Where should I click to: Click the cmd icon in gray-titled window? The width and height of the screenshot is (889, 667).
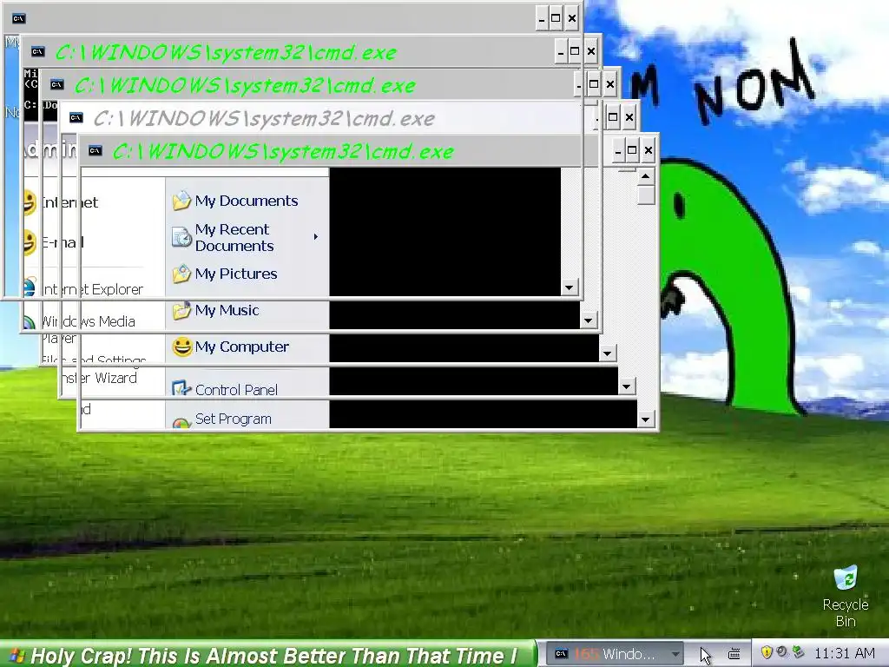coord(76,117)
